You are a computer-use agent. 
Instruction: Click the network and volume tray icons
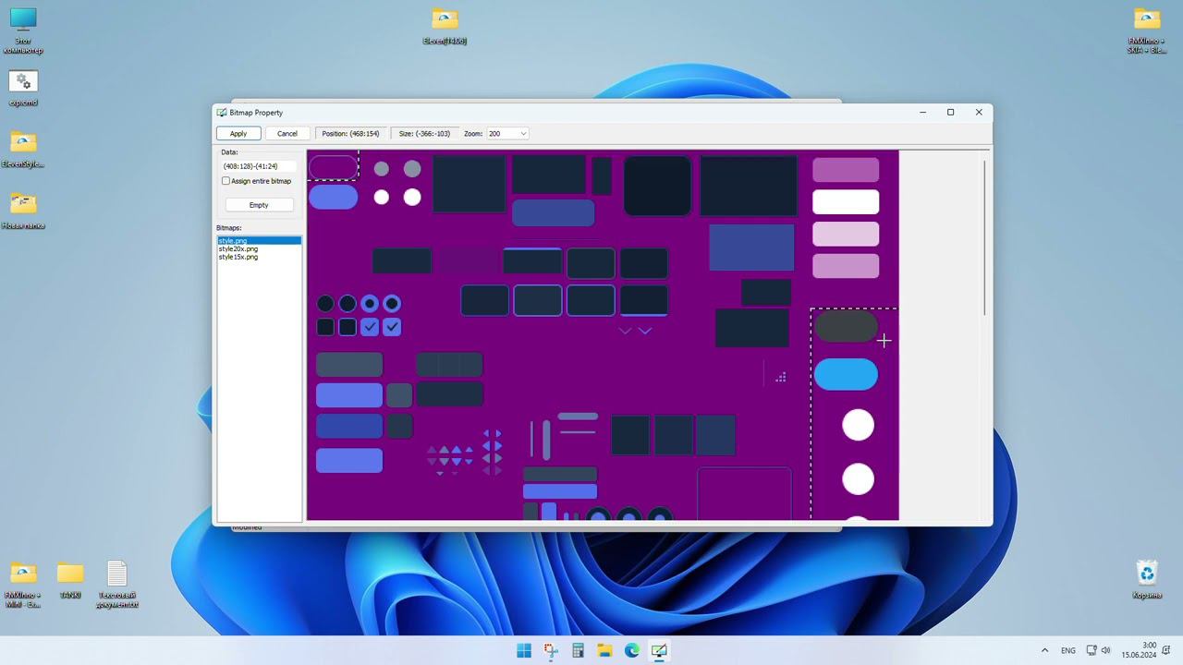click(x=1099, y=650)
